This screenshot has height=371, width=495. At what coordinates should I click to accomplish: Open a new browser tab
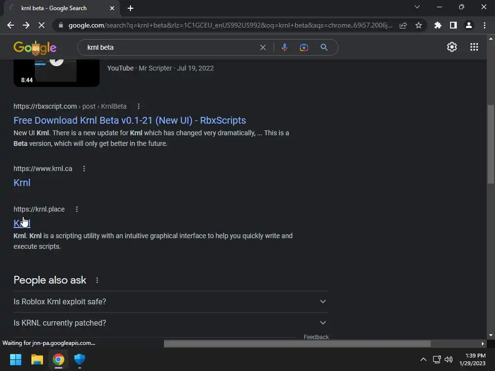pos(131,8)
